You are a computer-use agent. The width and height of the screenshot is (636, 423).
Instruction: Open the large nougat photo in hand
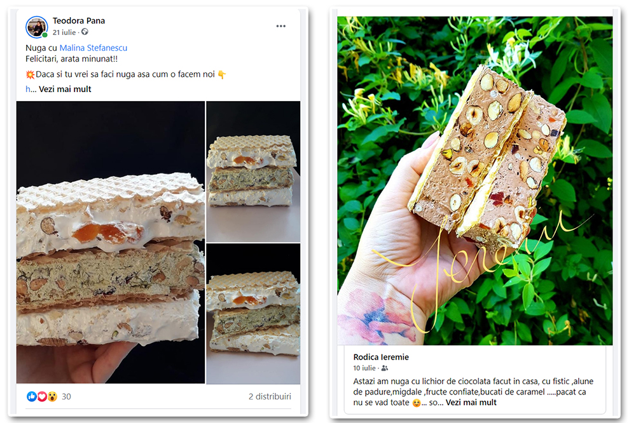(x=110, y=242)
